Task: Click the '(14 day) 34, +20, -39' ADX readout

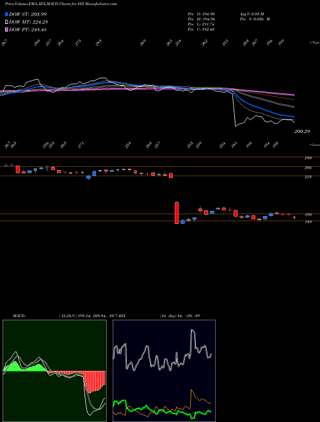Action: (x=180, y=316)
